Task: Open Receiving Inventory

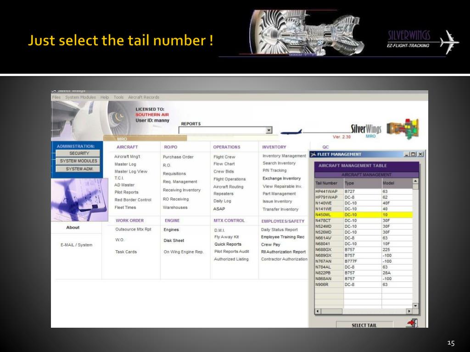Action: point(182,190)
